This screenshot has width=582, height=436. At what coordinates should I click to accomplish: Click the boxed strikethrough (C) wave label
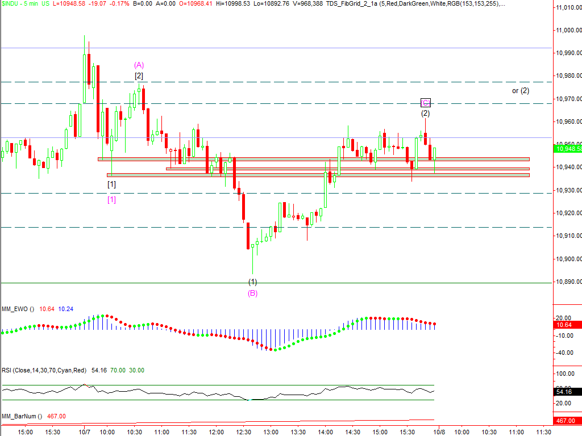click(426, 103)
